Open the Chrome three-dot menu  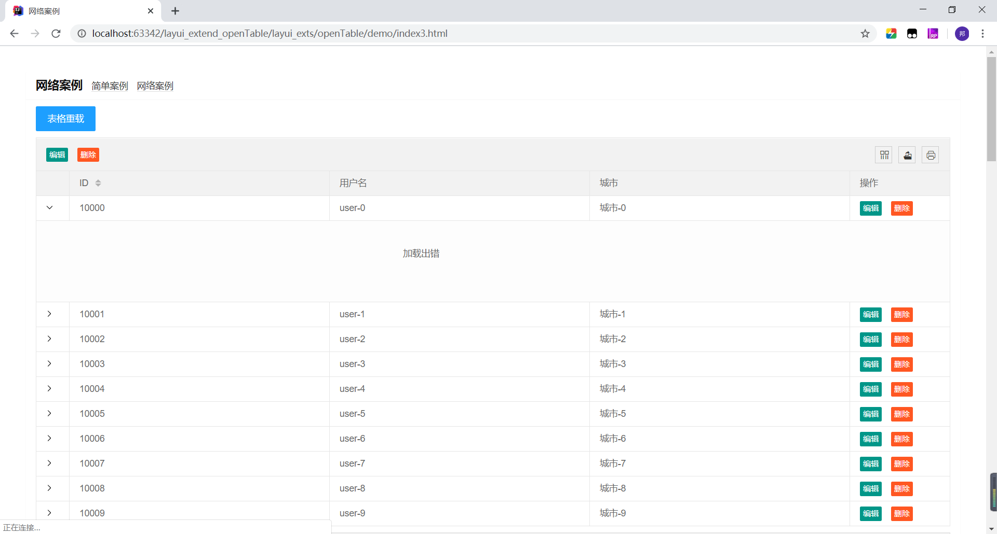982,34
